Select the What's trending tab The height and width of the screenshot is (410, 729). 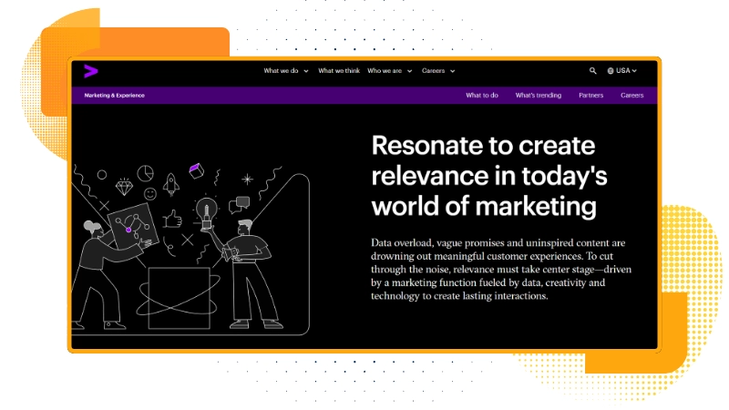click(x=539, y=96)
